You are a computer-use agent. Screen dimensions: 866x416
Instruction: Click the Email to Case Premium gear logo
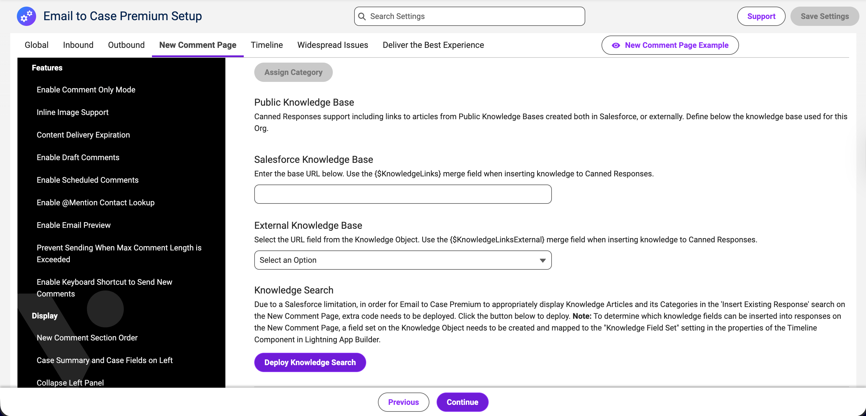coord(26,16)
